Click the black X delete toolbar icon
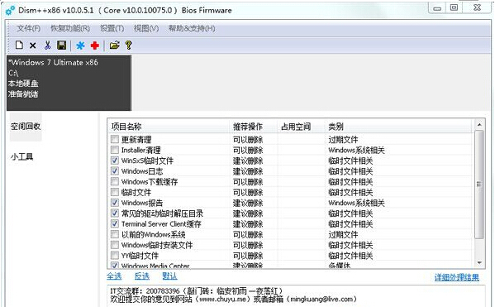 click(32, 46)
